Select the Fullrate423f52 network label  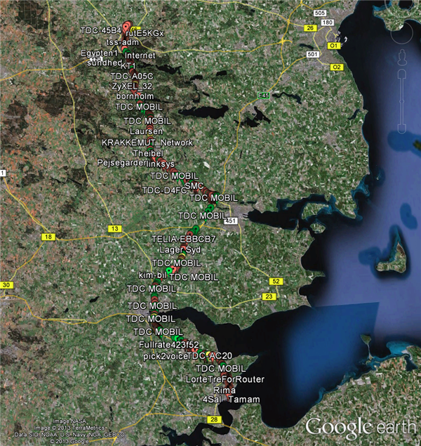tap(169, 345)
